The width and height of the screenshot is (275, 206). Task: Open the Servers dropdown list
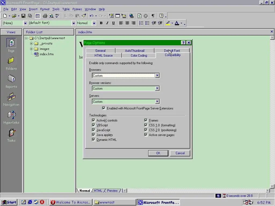click(x=157, y=101)
